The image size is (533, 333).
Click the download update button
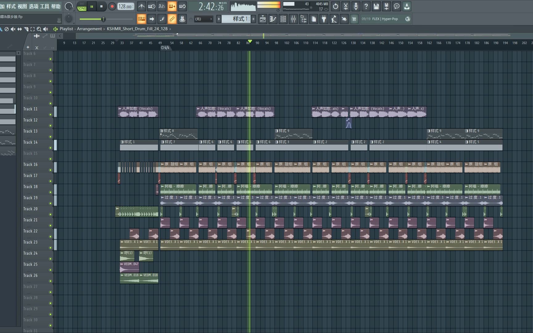[407, 6]
